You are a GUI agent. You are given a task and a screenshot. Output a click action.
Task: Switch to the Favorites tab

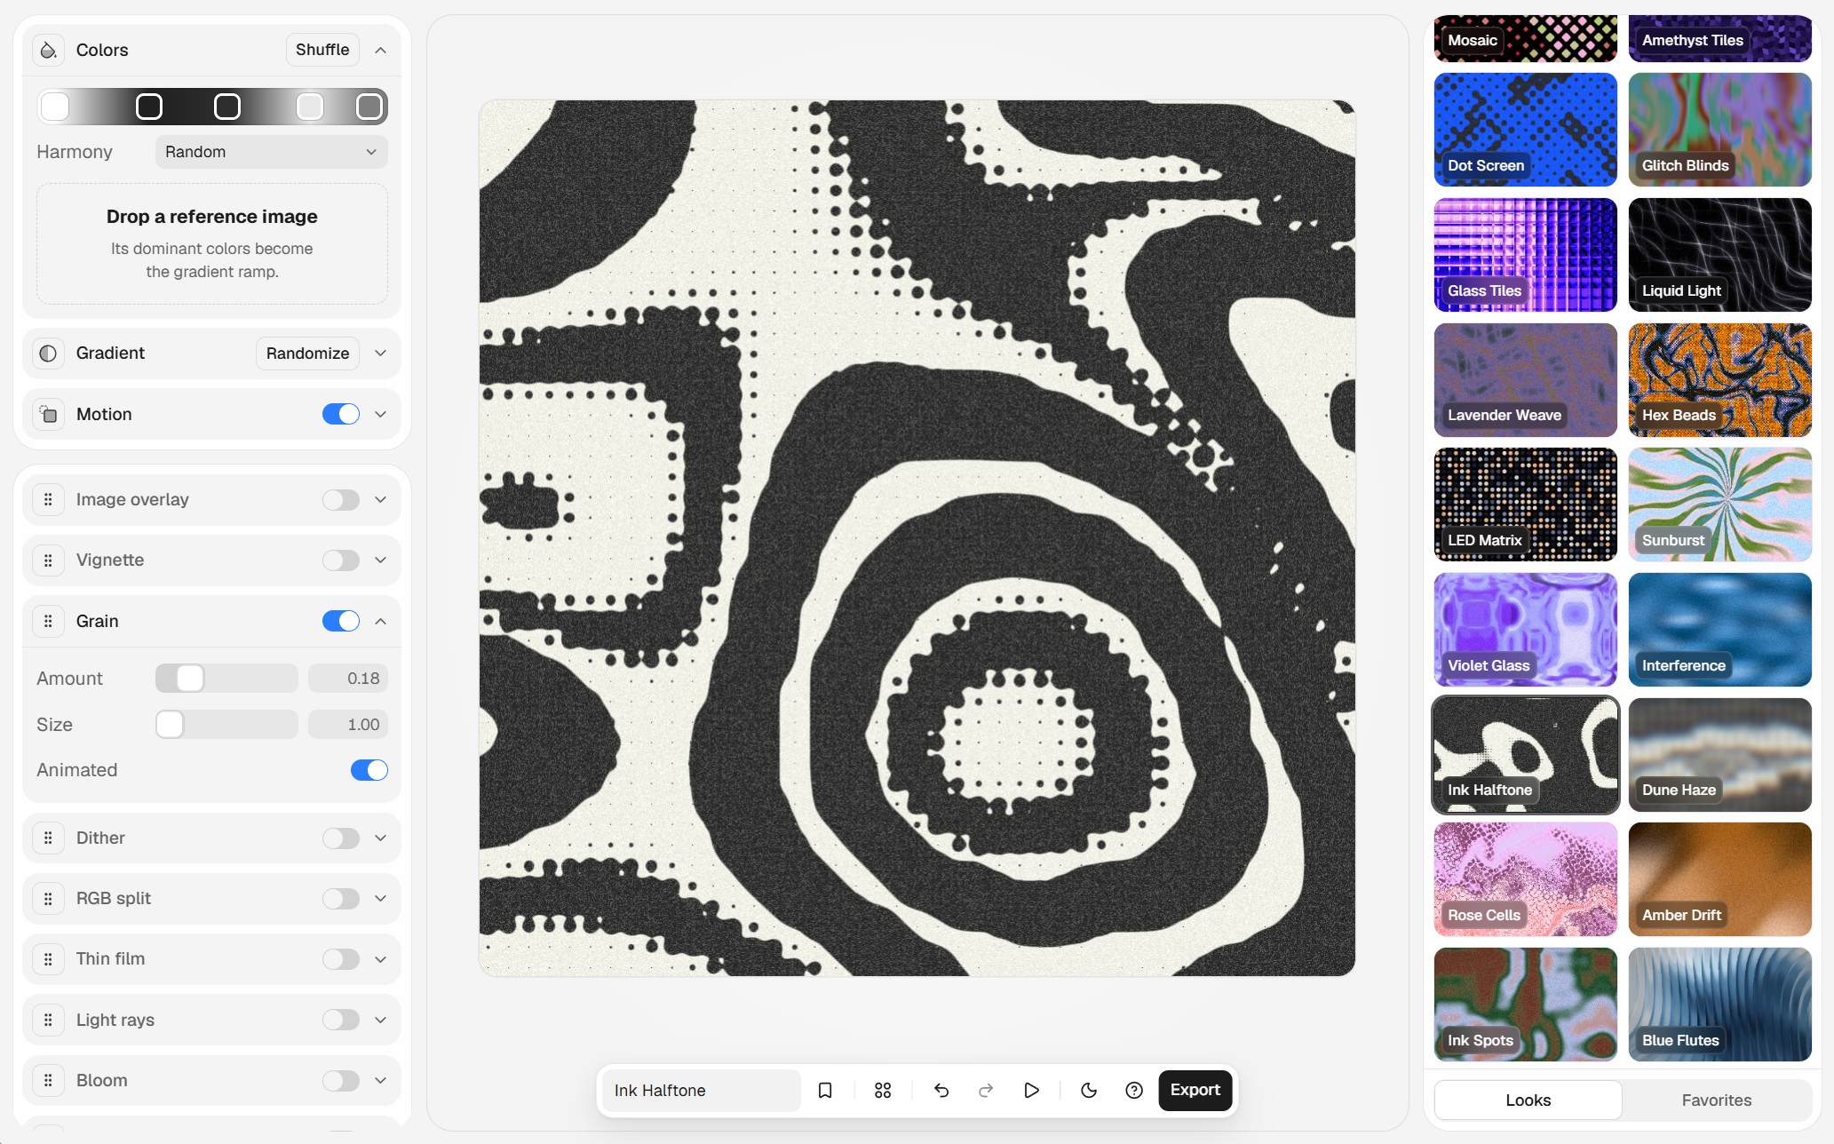1717,1100
